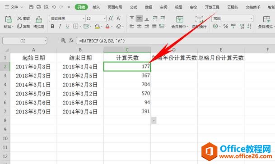Click the cell style / table format icon

point(86,27)
